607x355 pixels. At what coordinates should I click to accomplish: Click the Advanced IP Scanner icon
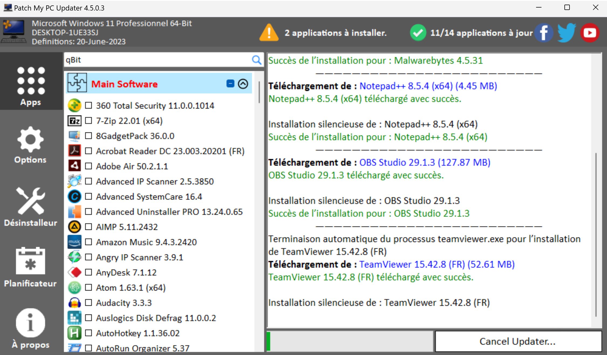click(74, 181)
